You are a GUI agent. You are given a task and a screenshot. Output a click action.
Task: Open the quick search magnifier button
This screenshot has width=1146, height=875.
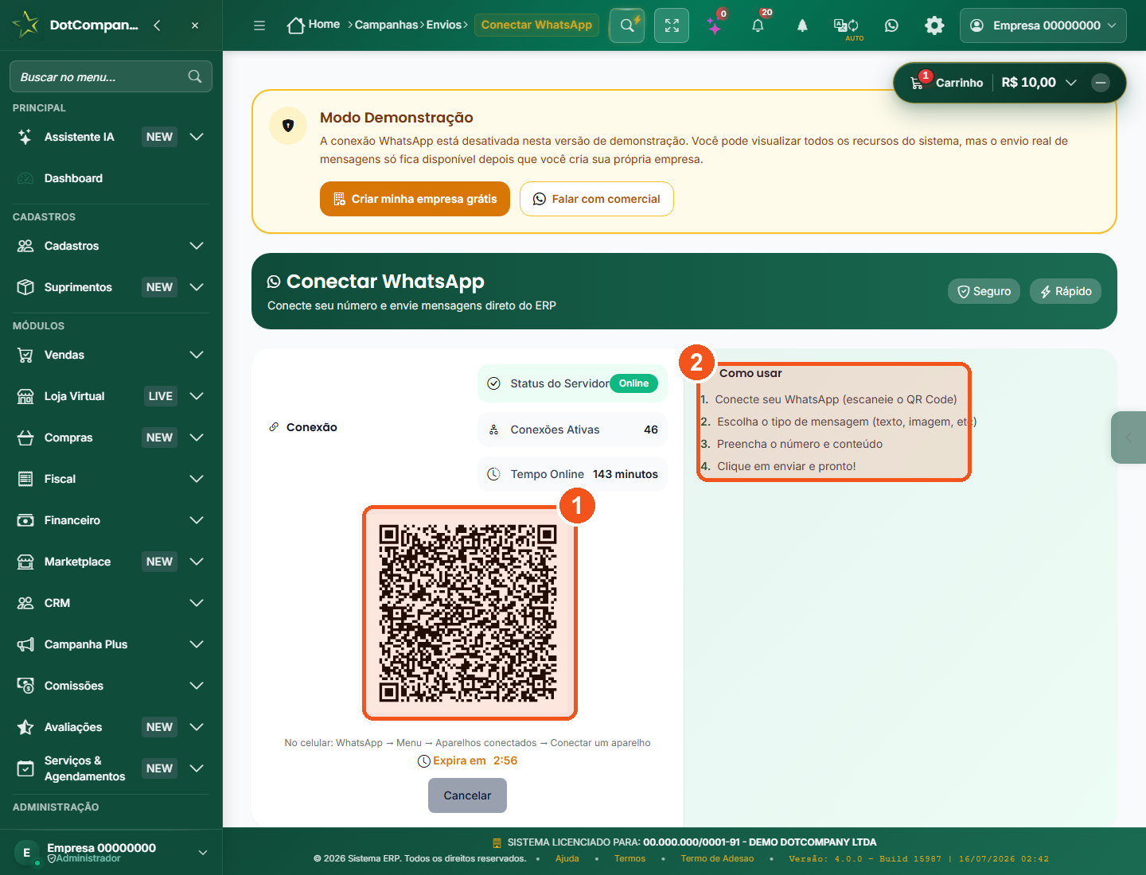(627, 25)
